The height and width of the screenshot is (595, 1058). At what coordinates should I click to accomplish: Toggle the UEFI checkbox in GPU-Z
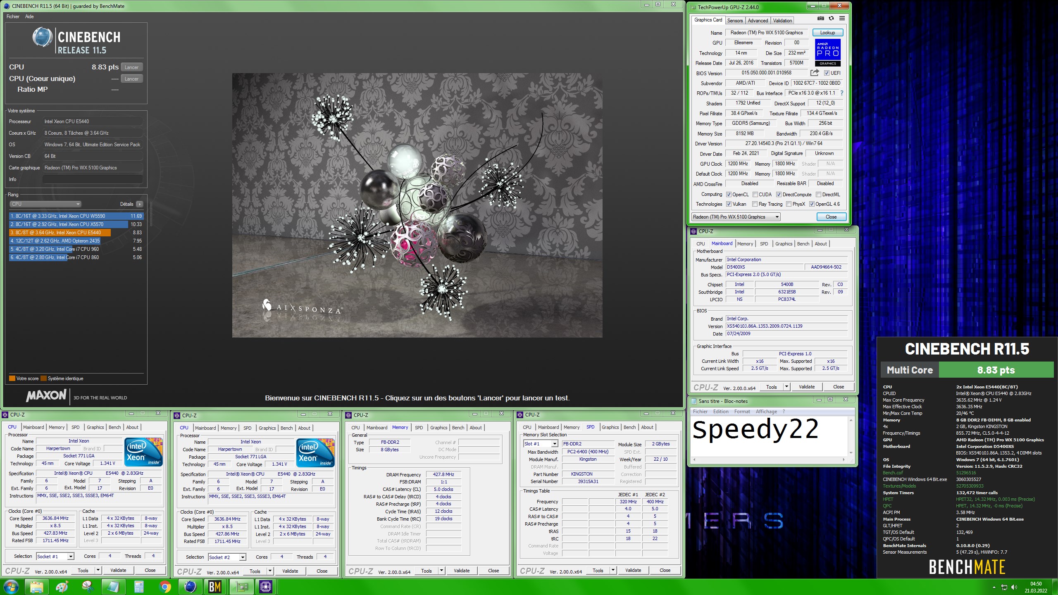(827, 73)
